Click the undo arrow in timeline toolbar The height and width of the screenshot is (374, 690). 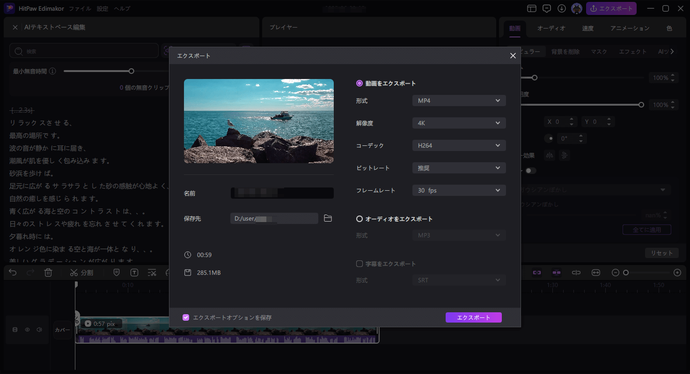pyautogui.click(x=13, y=273)
